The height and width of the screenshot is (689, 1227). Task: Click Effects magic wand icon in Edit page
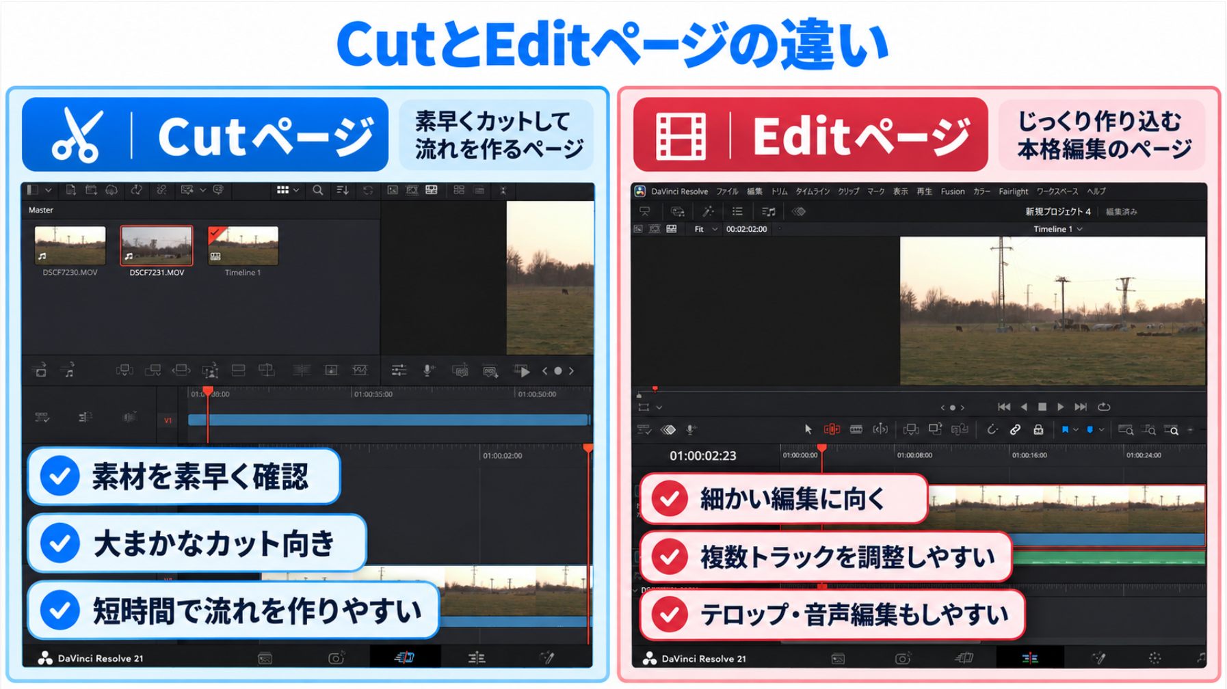[x=708, y=211]
